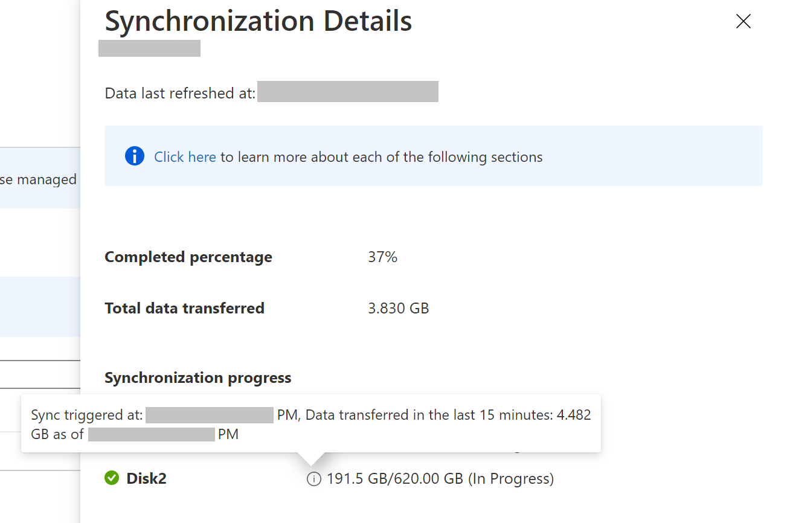
Task: Click the green checkmark icon beside Disk2
Action: (112, 478)
